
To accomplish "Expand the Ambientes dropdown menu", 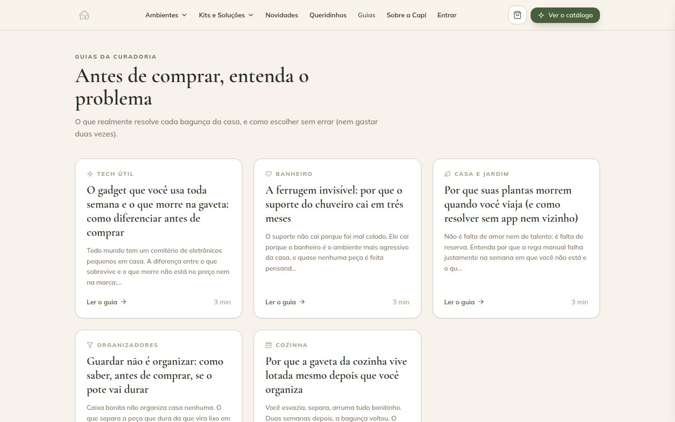I will pyautogui.click(x=166, y=15).
